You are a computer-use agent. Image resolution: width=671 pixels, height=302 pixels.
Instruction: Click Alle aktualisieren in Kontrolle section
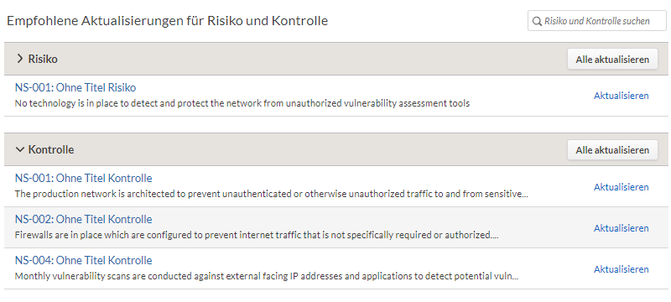click(612, 150)
